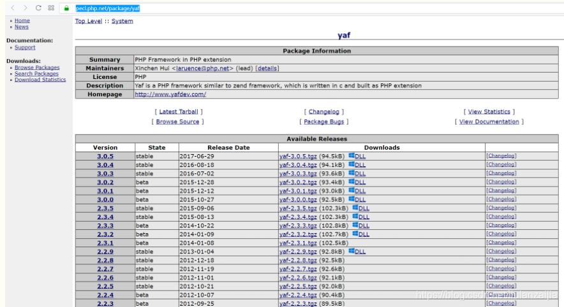Download yaf-3.0.5.tgz
564x307 pixels.
click(x=298, y=156)
